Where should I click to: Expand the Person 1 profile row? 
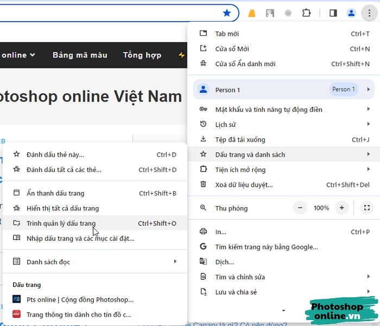pos(283,90)
